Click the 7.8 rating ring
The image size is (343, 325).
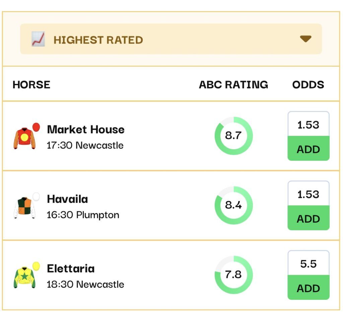point(233,275)
